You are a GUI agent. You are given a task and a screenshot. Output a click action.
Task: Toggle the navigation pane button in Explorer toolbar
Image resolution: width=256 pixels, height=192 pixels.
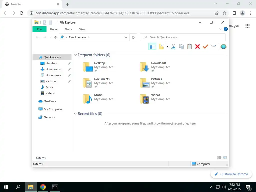click(152, 46)
